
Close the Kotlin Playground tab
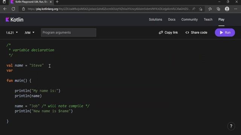coord(51,2)
